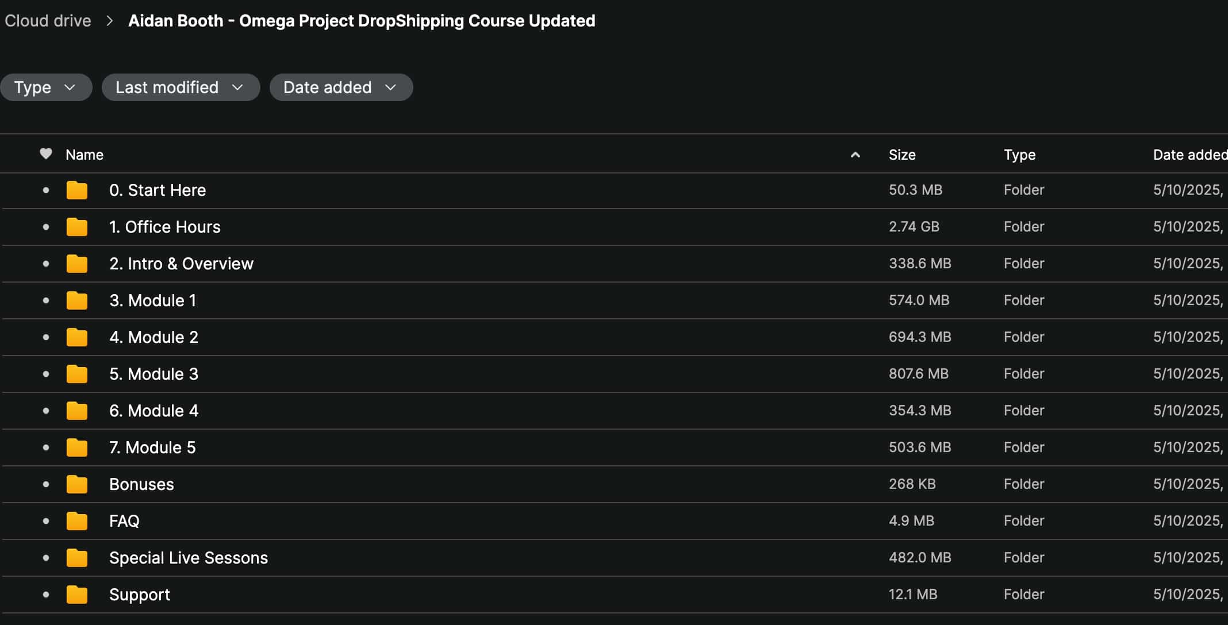Sort by the Size column header
This screenshot has height=625, width=1228.
pos(902,155)
